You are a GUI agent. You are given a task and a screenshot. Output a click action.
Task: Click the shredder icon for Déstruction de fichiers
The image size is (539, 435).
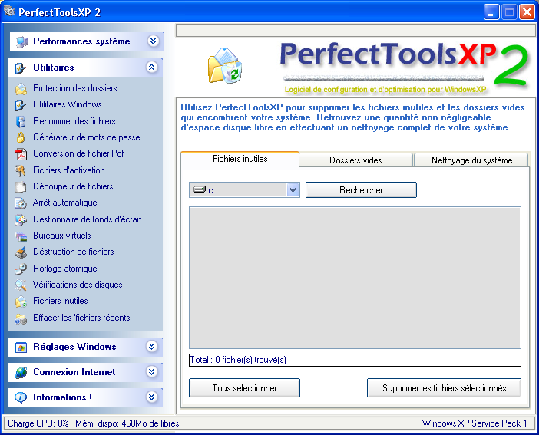pyautogui.click(x=21, y=252)
